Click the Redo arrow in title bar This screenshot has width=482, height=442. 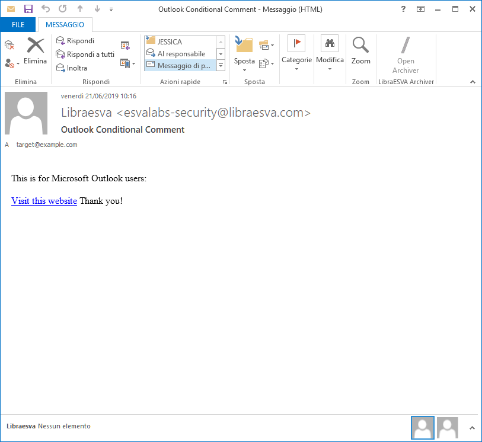click(63, 9)
